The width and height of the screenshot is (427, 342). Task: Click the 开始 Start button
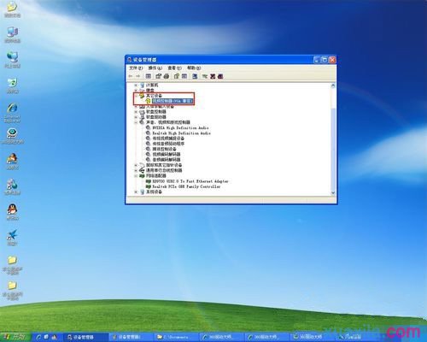pos(15,337)
